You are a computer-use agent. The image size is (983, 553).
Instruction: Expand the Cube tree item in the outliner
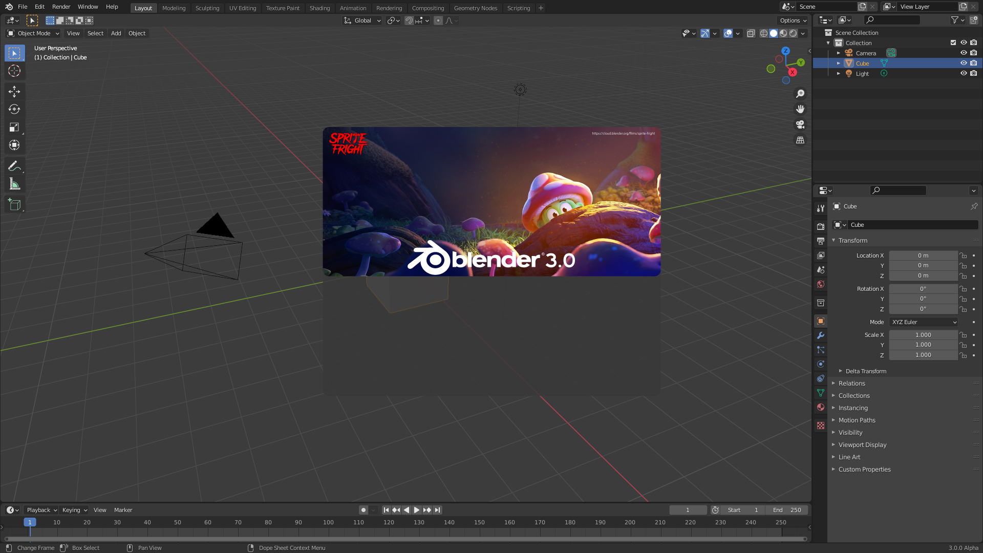838,63
